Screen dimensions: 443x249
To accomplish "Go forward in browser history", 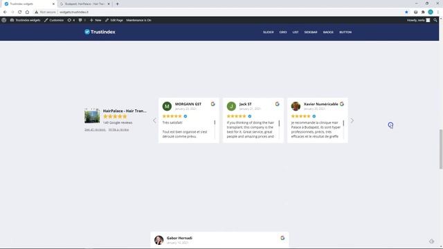I will 12,12.
